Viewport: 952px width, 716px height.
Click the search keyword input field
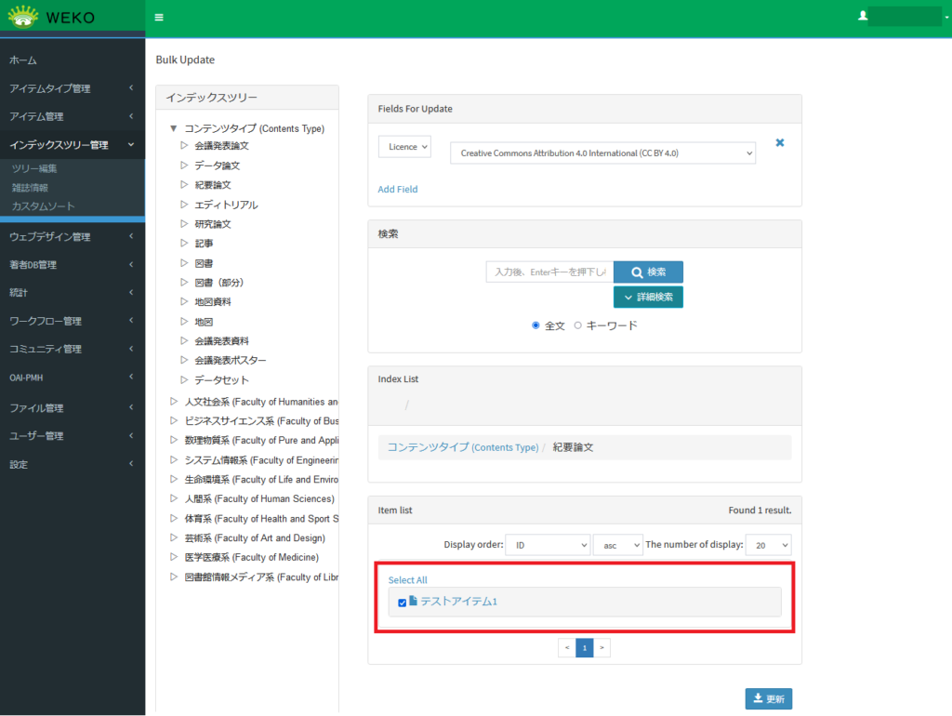549,272
